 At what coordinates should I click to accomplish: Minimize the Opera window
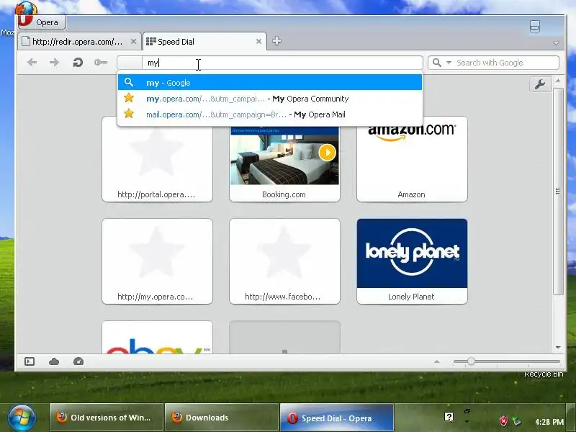coord(535,26)
